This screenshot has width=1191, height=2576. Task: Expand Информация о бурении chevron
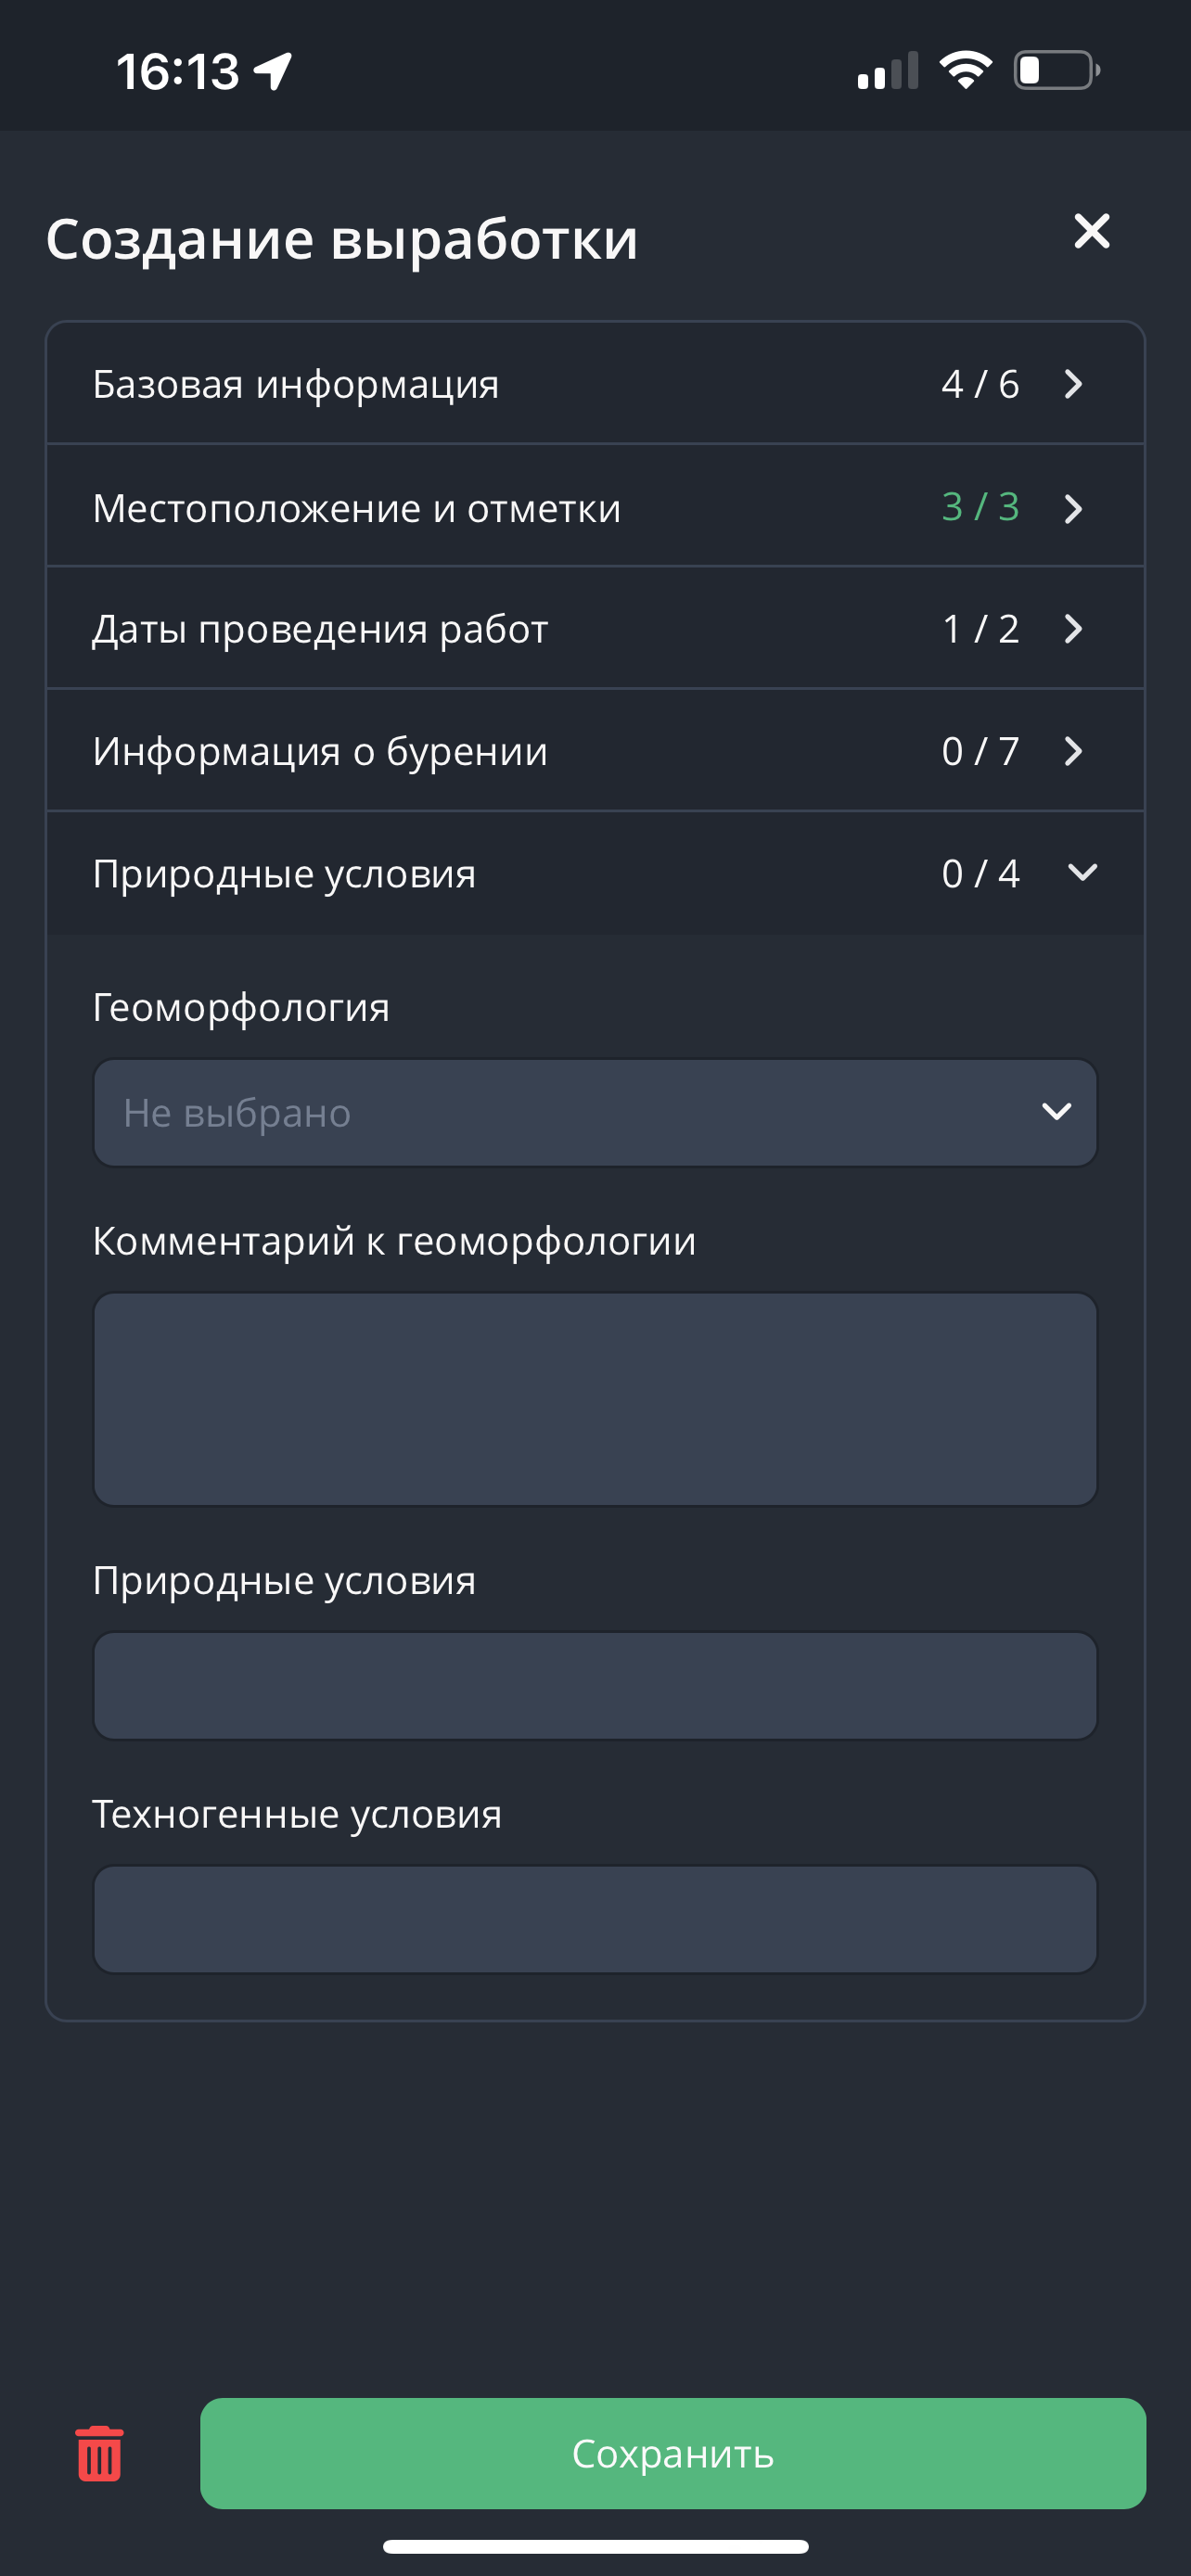1073,751
